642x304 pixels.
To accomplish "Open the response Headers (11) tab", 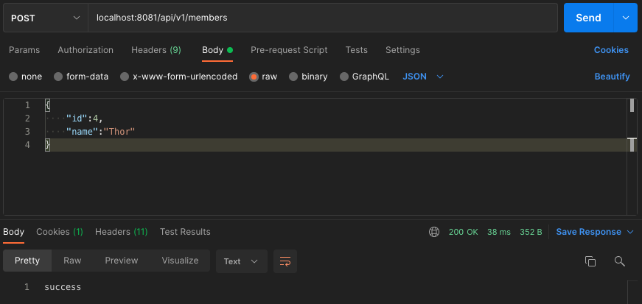I will 121,232.
